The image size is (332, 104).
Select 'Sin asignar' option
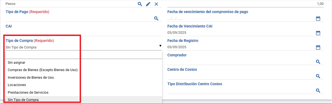(84, 63)
